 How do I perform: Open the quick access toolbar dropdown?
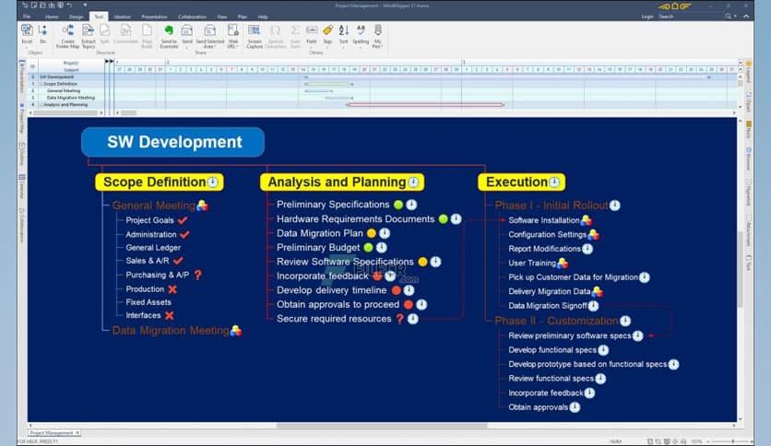pyautogui.click(x=85, y=5)
